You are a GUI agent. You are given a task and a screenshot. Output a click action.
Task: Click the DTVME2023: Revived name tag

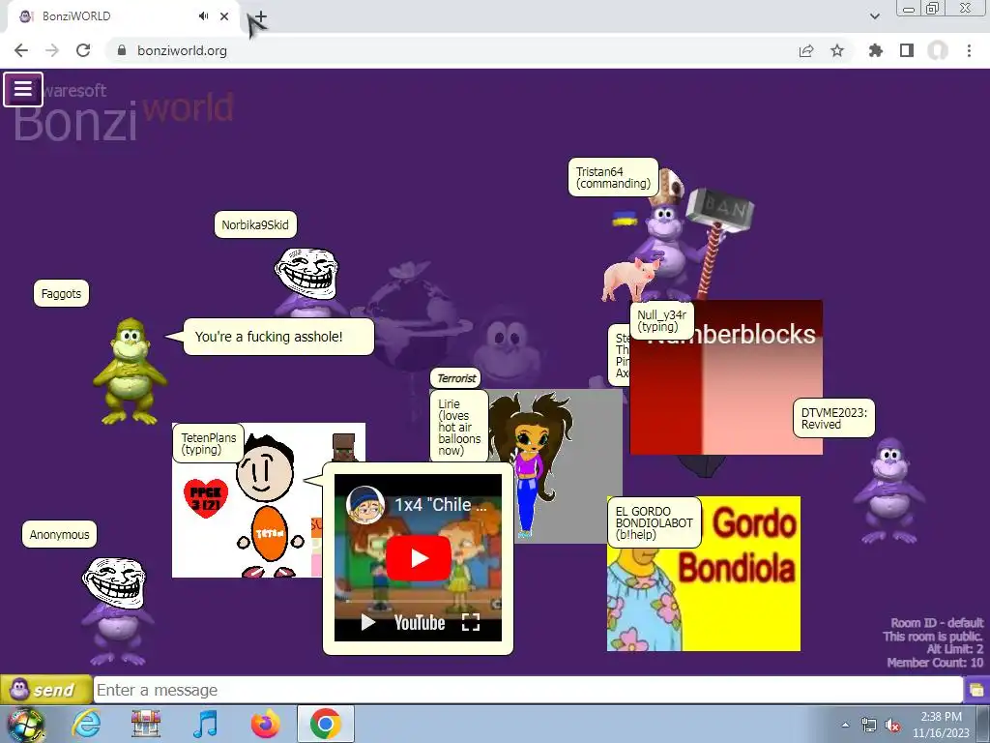834,418
